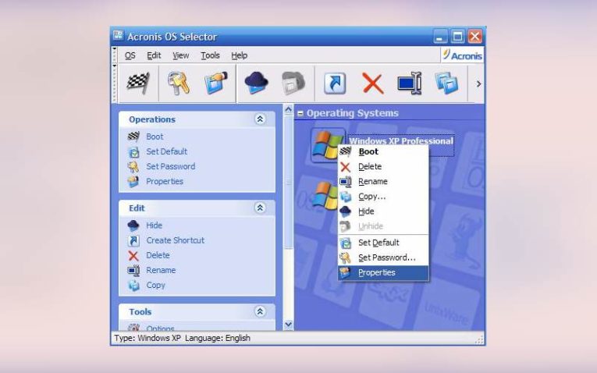The width and height of the screenshot is (597, 373).
Task: Collapse the Operations panel
Action: 260,119
